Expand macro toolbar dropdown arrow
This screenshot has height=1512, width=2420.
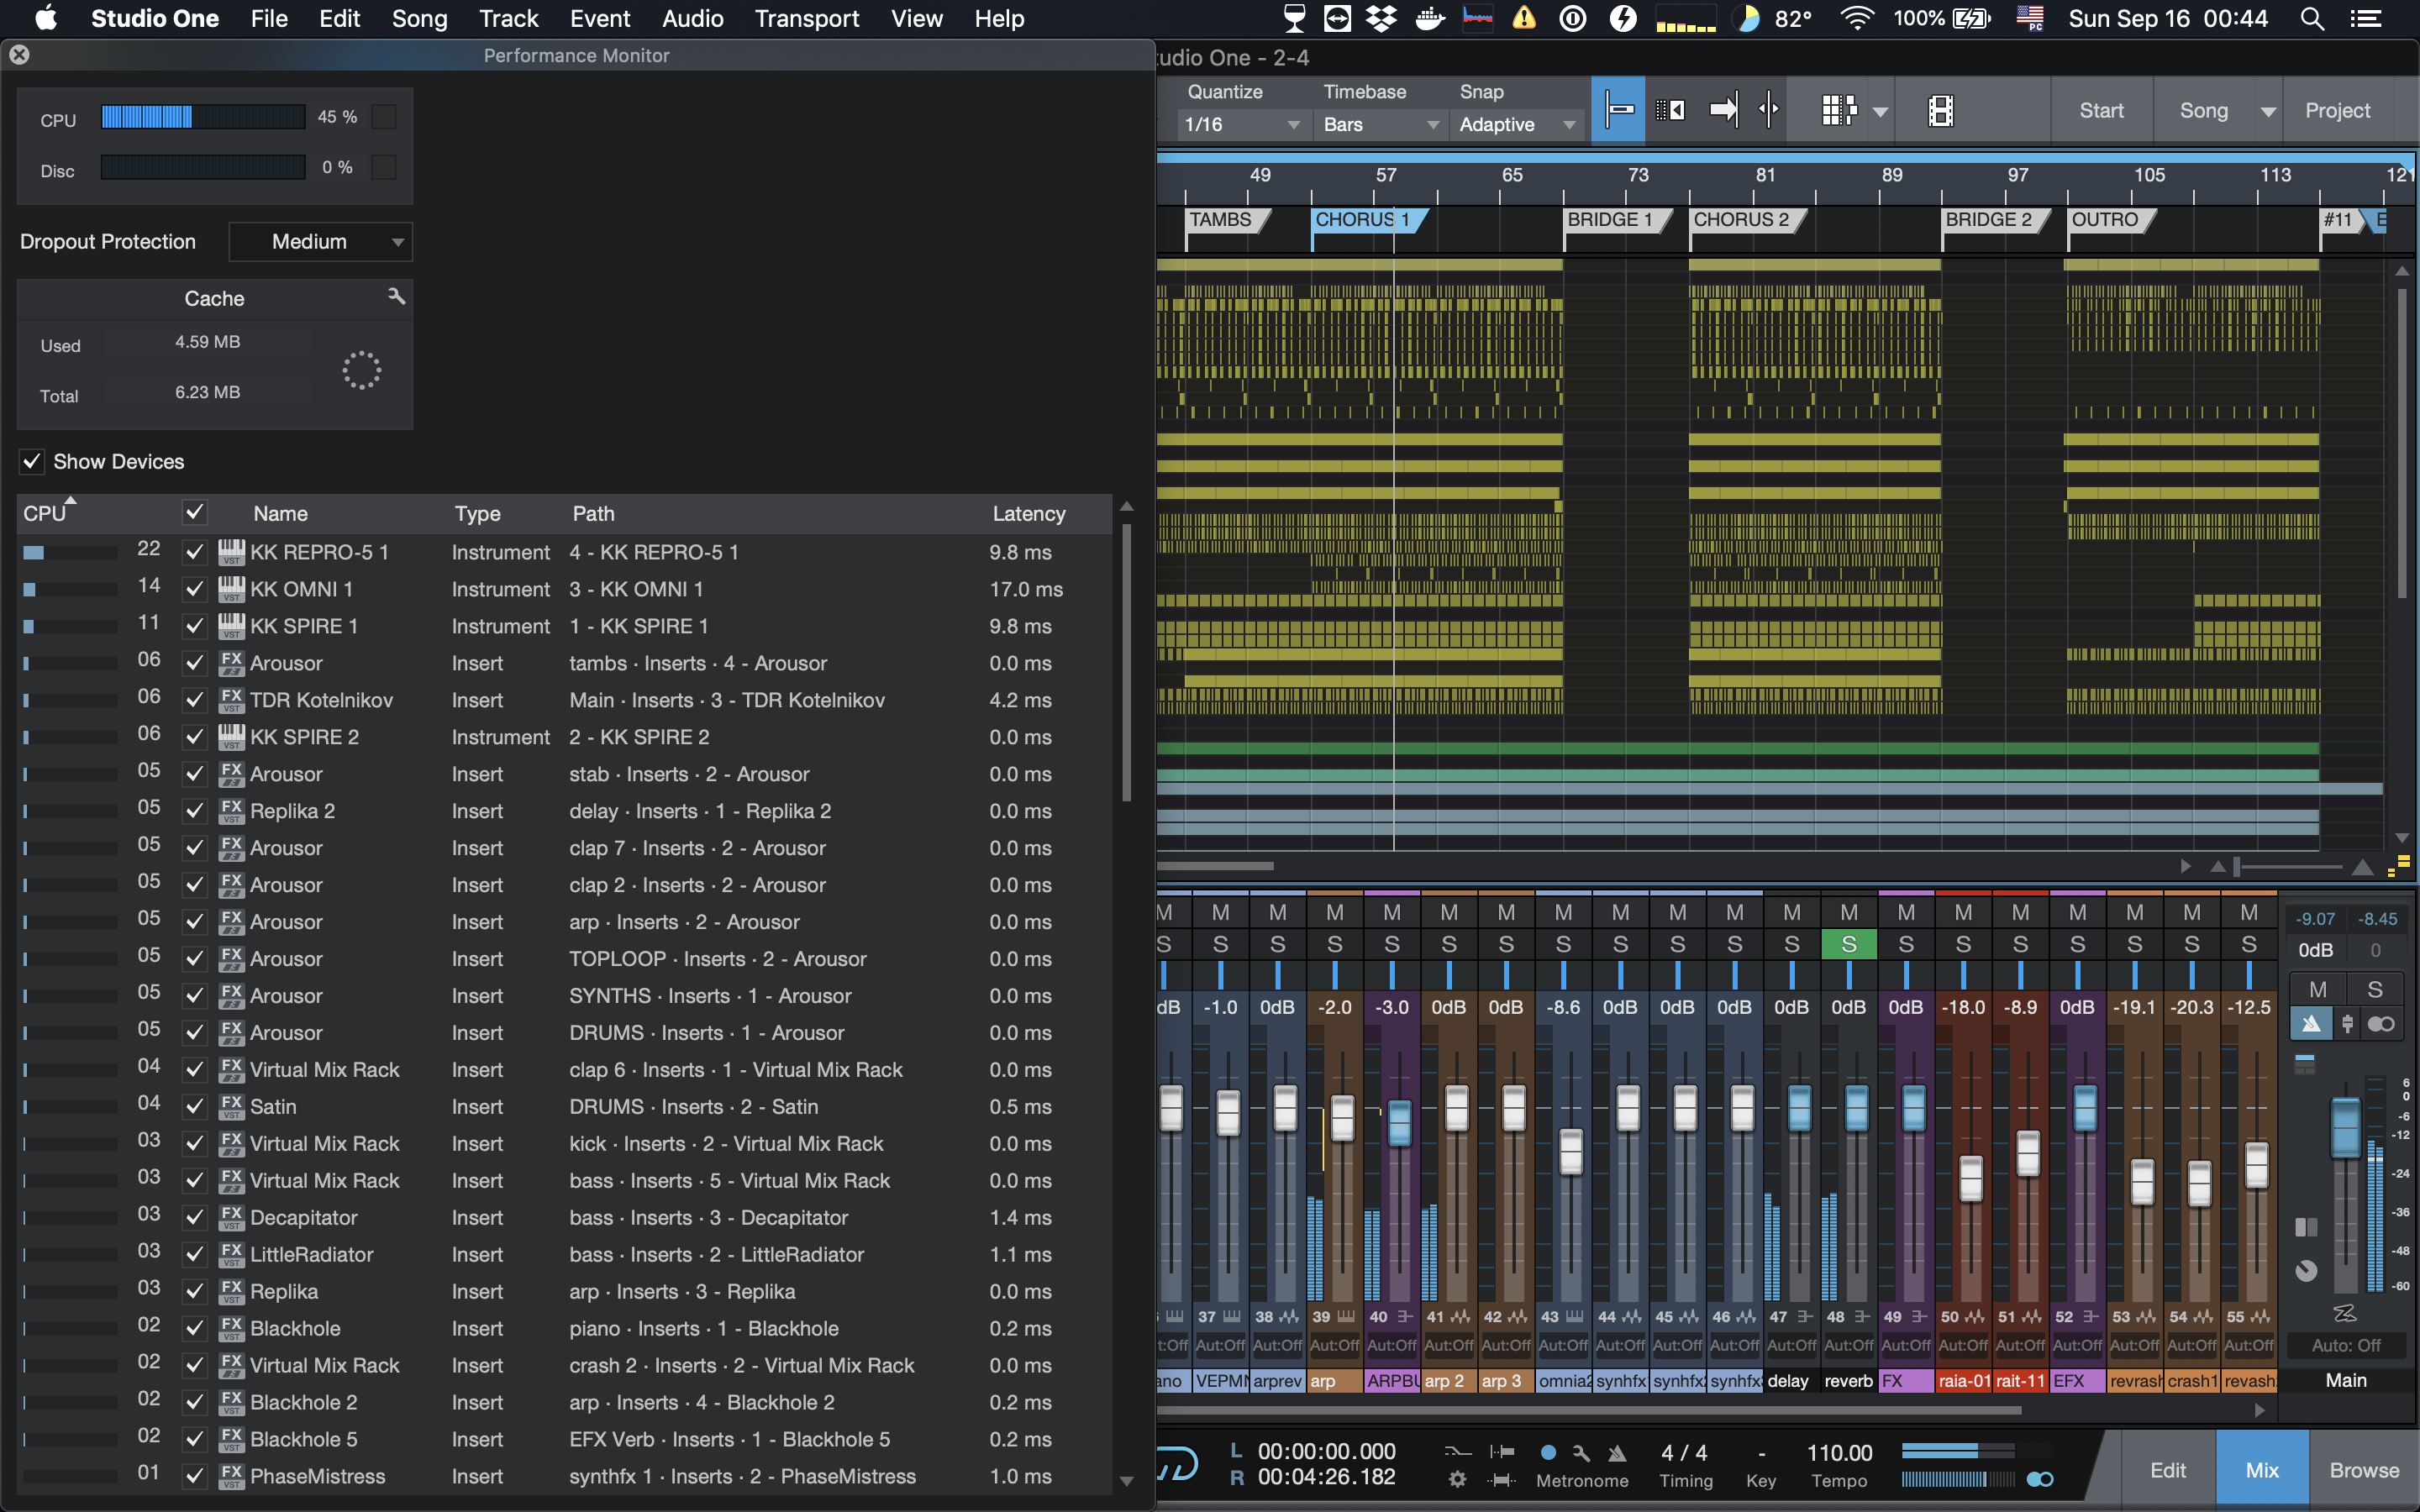(1880, 111)
